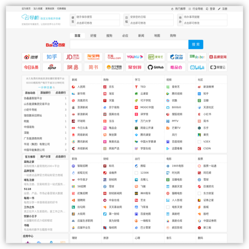
Task: Select the 好搜 search engine tab
Action: [x=93, y=36]
